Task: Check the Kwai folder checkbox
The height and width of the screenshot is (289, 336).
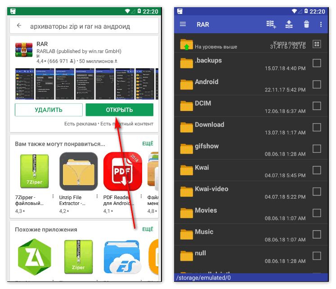Action: point(317,170)
